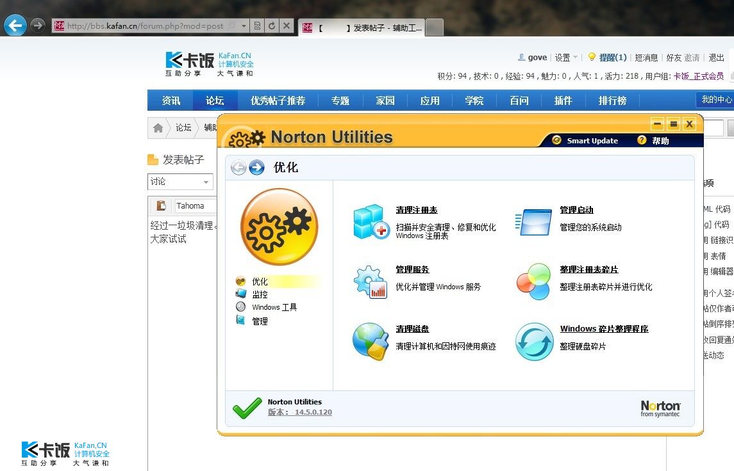Click the 监控 sidebar monitor icon
This screenshot has width=734, height=471.
click(x=240, y=294)
